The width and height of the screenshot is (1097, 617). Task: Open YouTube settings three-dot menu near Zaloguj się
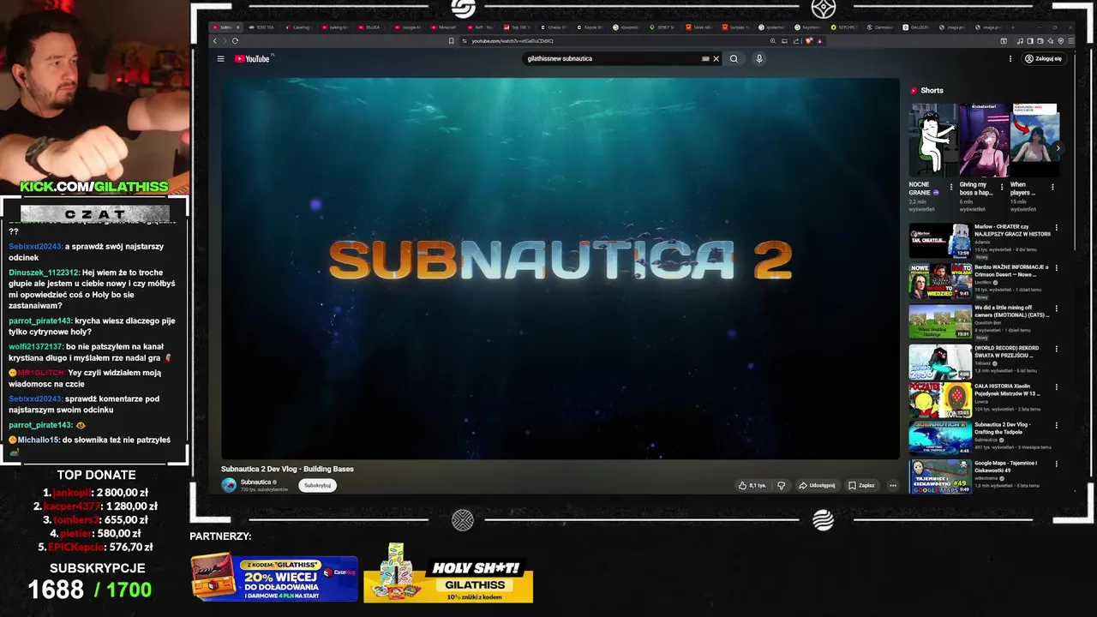[x=1010, y=59]
